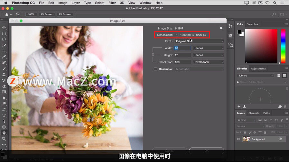The height and width of the screenshot is (162, 289).
Task: Open the Dimensions unit dropdown arrow
Action: [x=177, y=35]
